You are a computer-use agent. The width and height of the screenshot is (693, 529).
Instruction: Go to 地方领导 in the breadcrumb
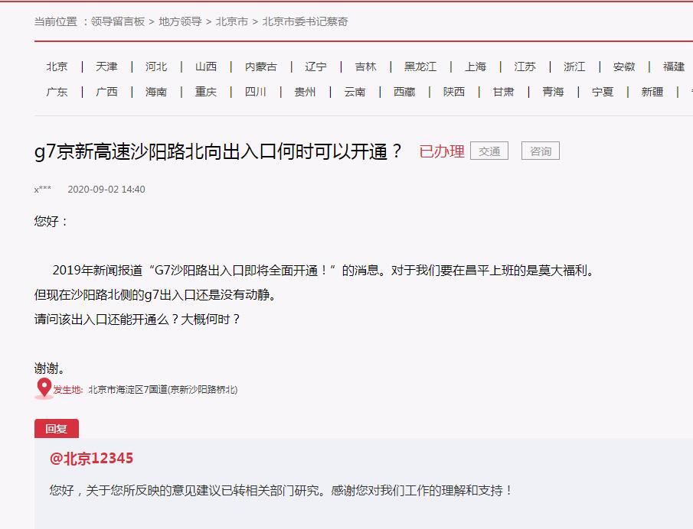point(180,21)
